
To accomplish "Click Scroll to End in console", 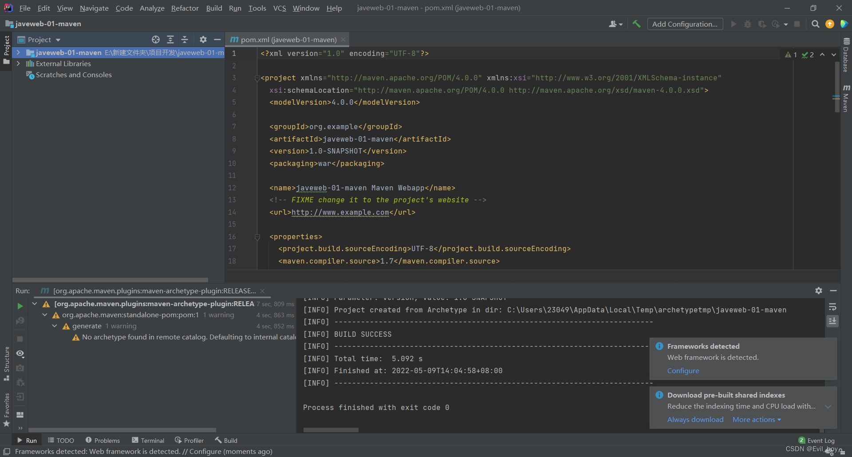I will (x=832, y=321).
